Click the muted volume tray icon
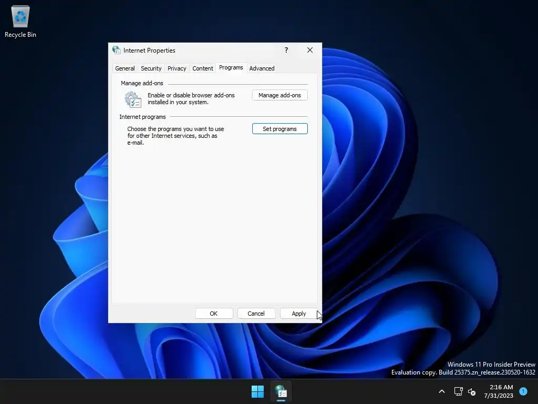 tap(472, 391)
